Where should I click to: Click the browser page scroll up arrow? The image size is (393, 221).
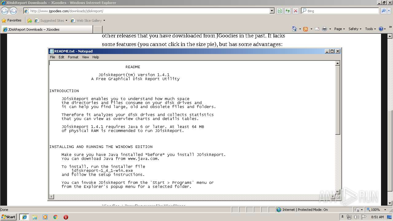[x=390, y=36]
